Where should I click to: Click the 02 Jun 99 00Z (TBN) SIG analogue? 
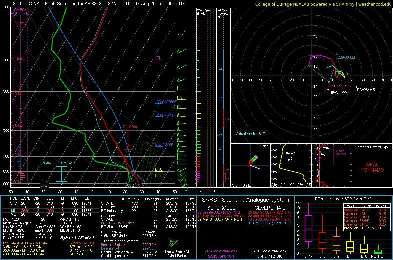[x=219, y=212]
